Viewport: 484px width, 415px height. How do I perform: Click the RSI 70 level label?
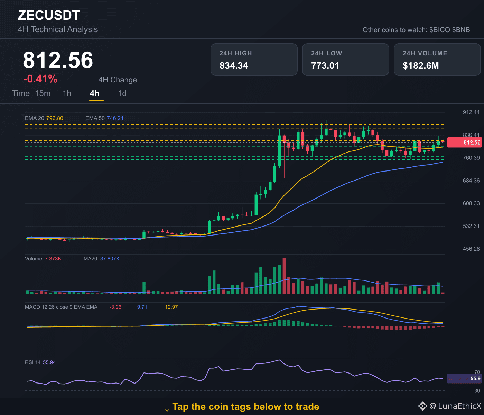click(477, 372)
